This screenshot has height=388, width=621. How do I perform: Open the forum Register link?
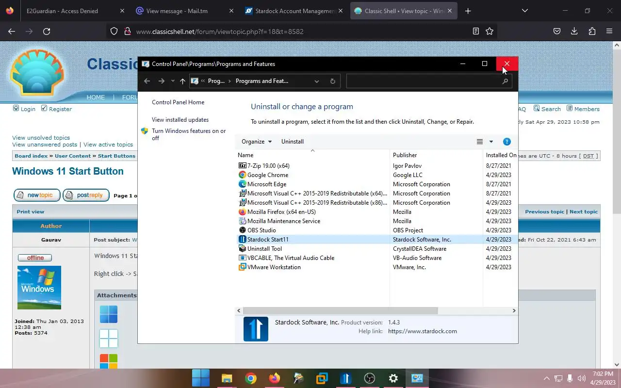[x=60, y=109]
